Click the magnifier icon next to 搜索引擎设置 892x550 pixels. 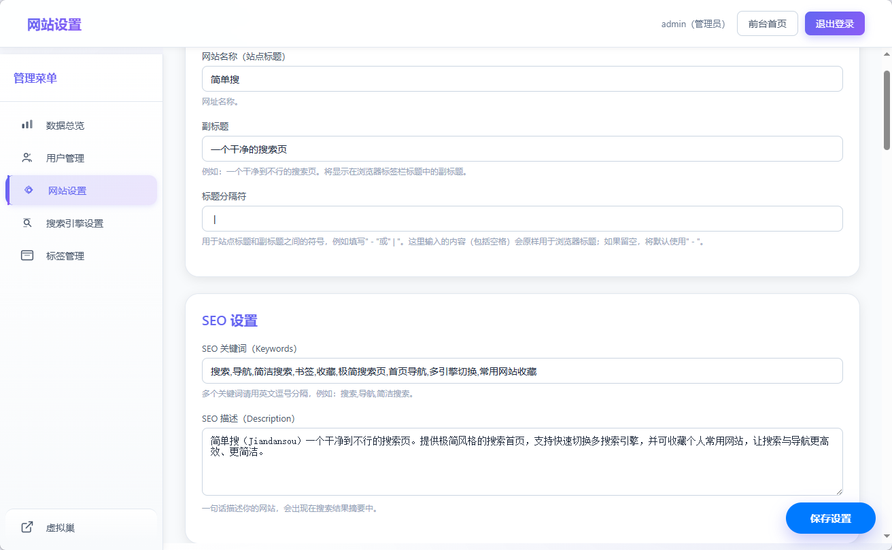click(x=27, y=223)
